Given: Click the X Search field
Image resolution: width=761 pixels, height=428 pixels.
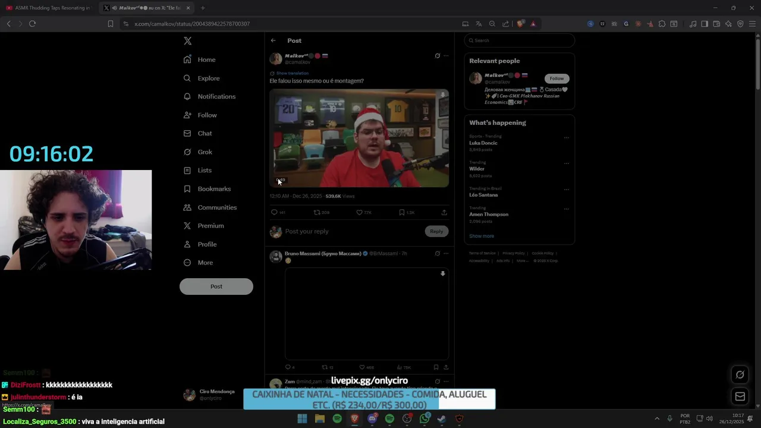Looking at the screenshot, I should click(x=519, y=40).
